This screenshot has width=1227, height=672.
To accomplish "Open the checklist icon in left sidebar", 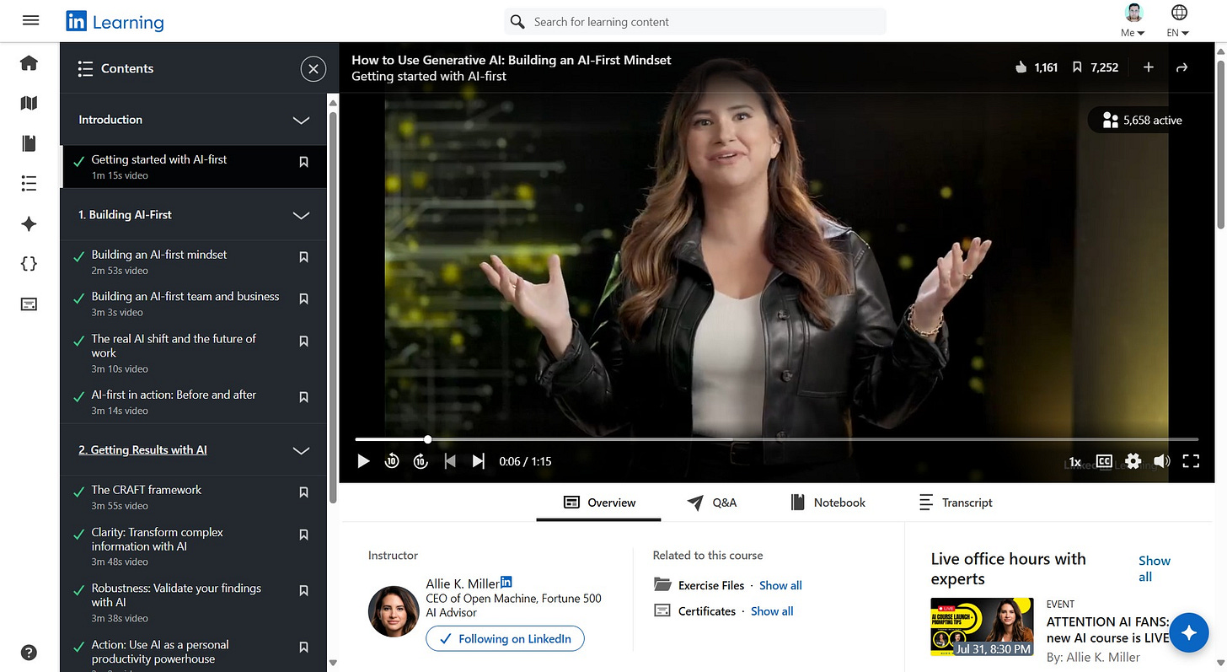I will point(29,183).
